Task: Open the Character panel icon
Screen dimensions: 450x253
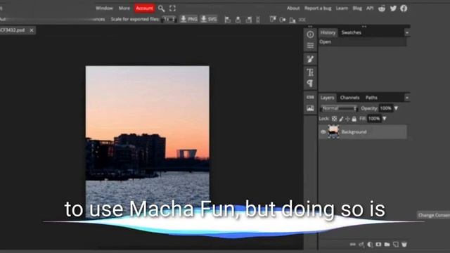Action: click(x=310, y=72)
